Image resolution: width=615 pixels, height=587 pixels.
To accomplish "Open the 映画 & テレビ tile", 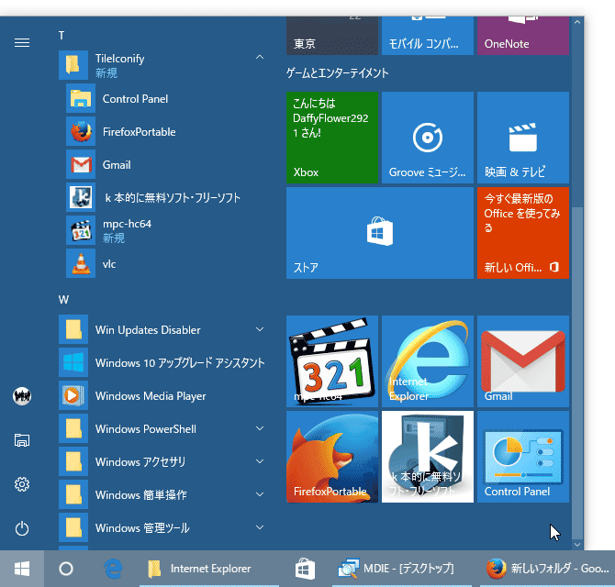I will coord(523,138).
